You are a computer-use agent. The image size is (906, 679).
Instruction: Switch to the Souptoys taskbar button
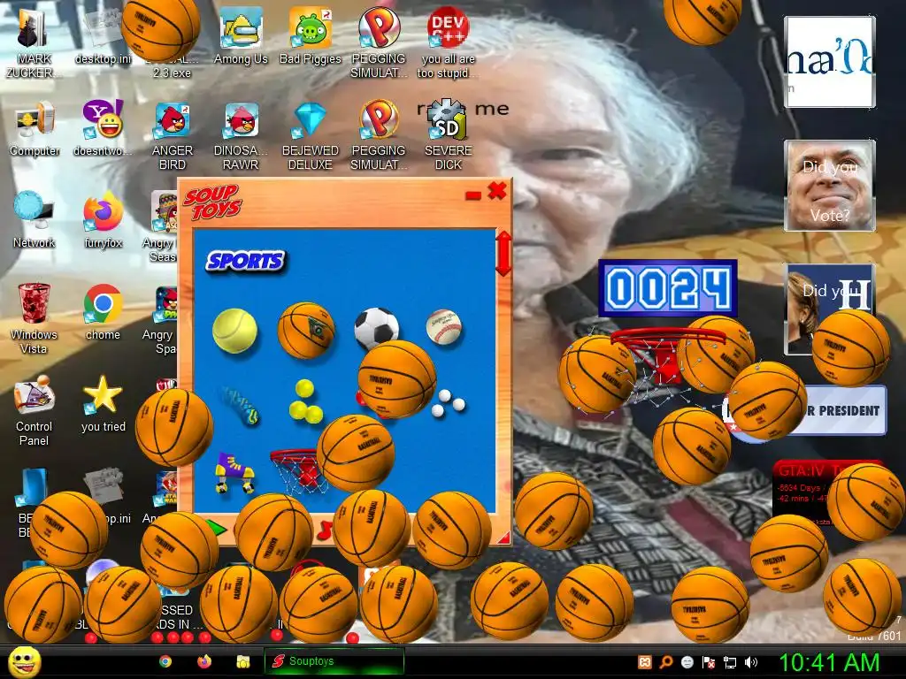(x=334, y=661)
